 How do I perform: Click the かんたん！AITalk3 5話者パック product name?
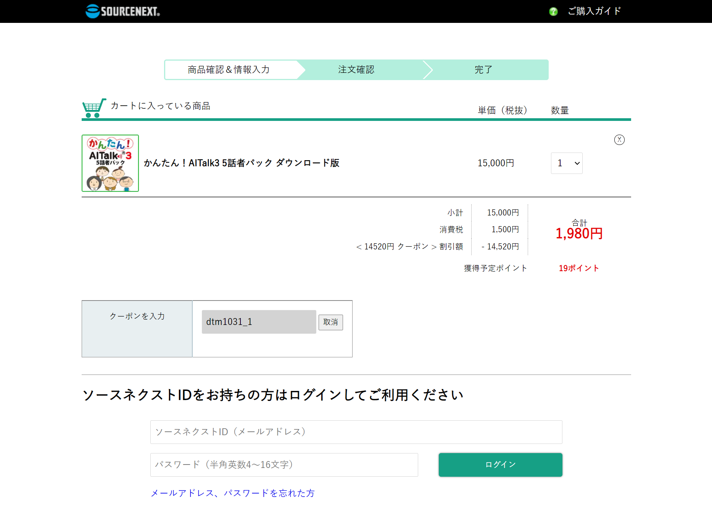click(242, 163)
